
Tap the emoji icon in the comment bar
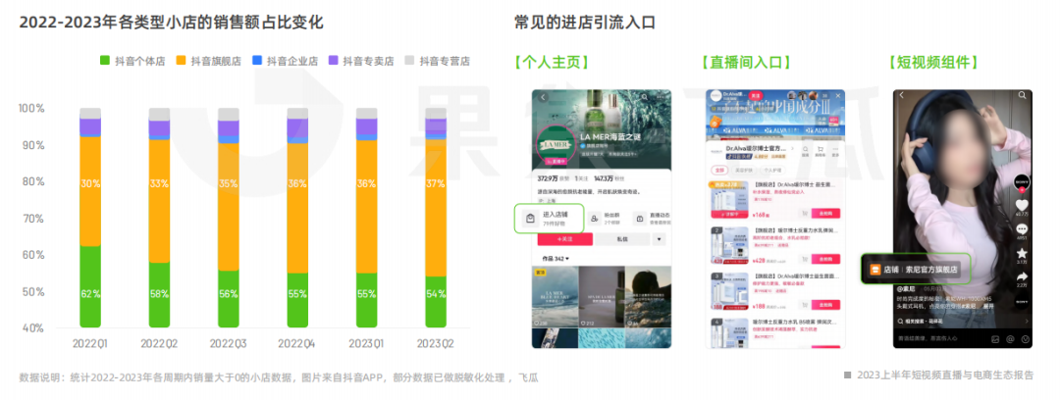pyautogui.click(x=1026, y=339)
